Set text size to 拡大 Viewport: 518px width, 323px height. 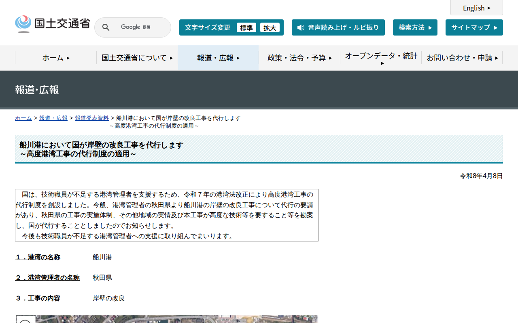270,27
